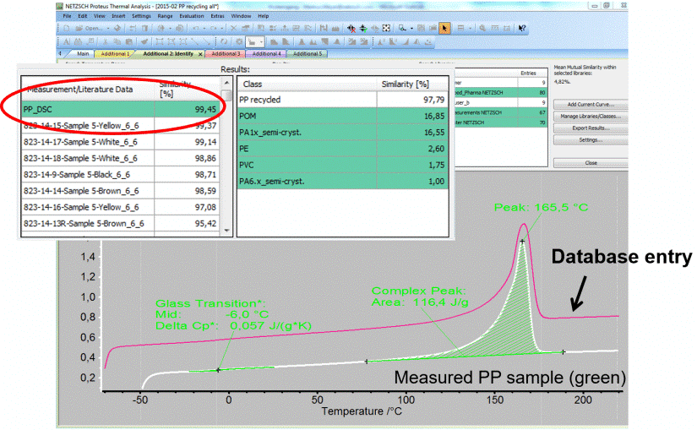Switch to the Additional 1 tab

[115, 54]
